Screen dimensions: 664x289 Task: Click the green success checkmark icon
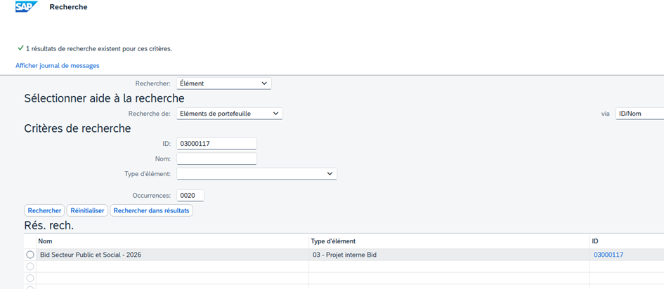pos(20,48)
